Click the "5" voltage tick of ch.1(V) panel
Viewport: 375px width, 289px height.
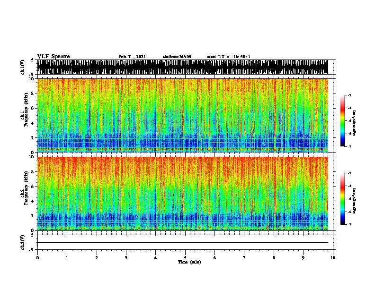point(32,60)
